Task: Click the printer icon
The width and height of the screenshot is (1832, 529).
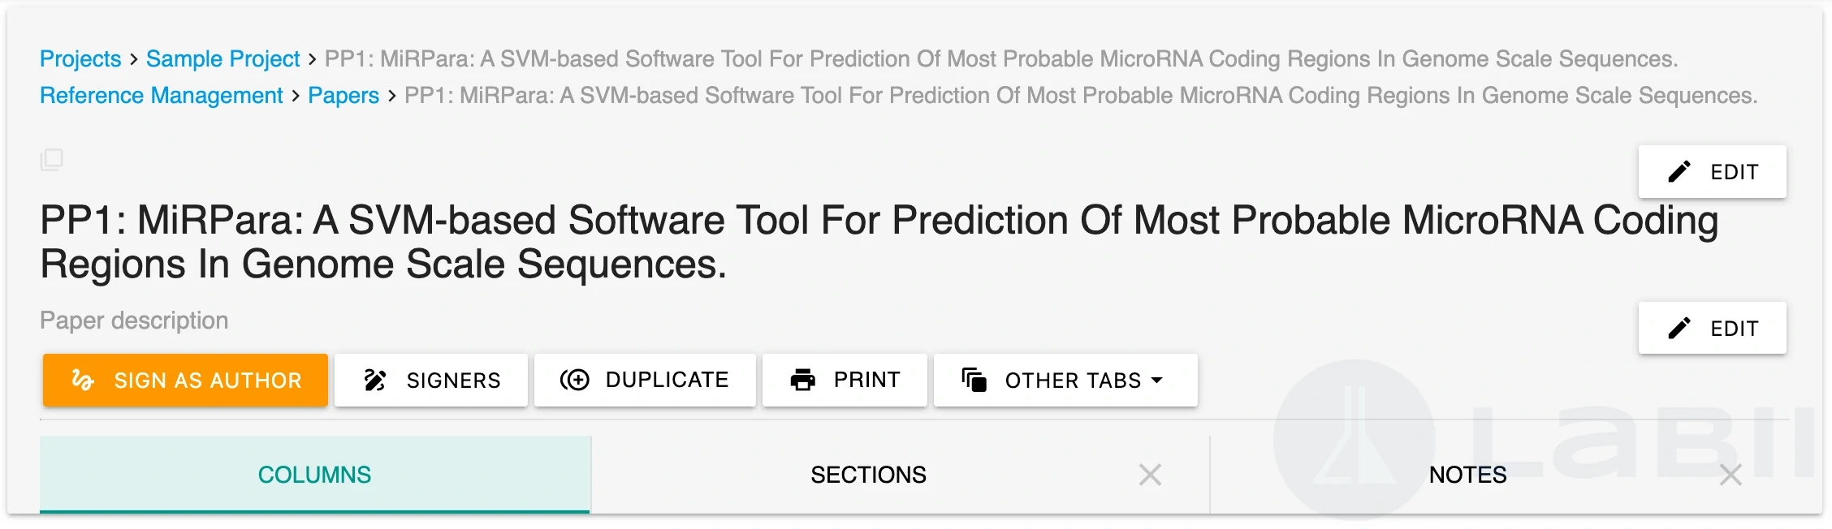Action: [803, 380]
